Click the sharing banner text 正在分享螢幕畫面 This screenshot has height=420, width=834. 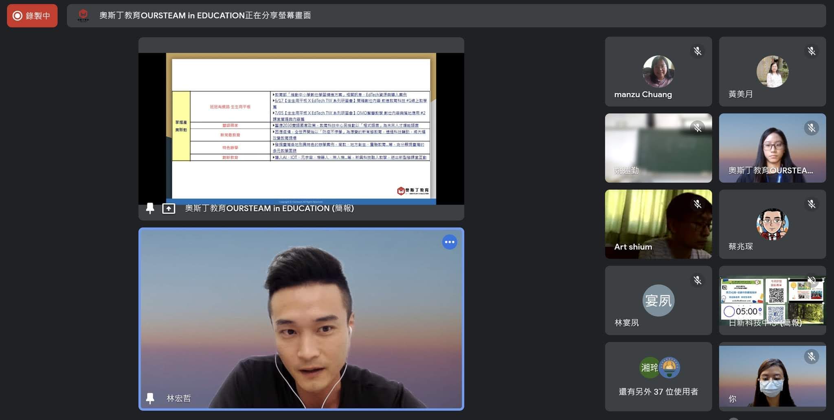278,15
